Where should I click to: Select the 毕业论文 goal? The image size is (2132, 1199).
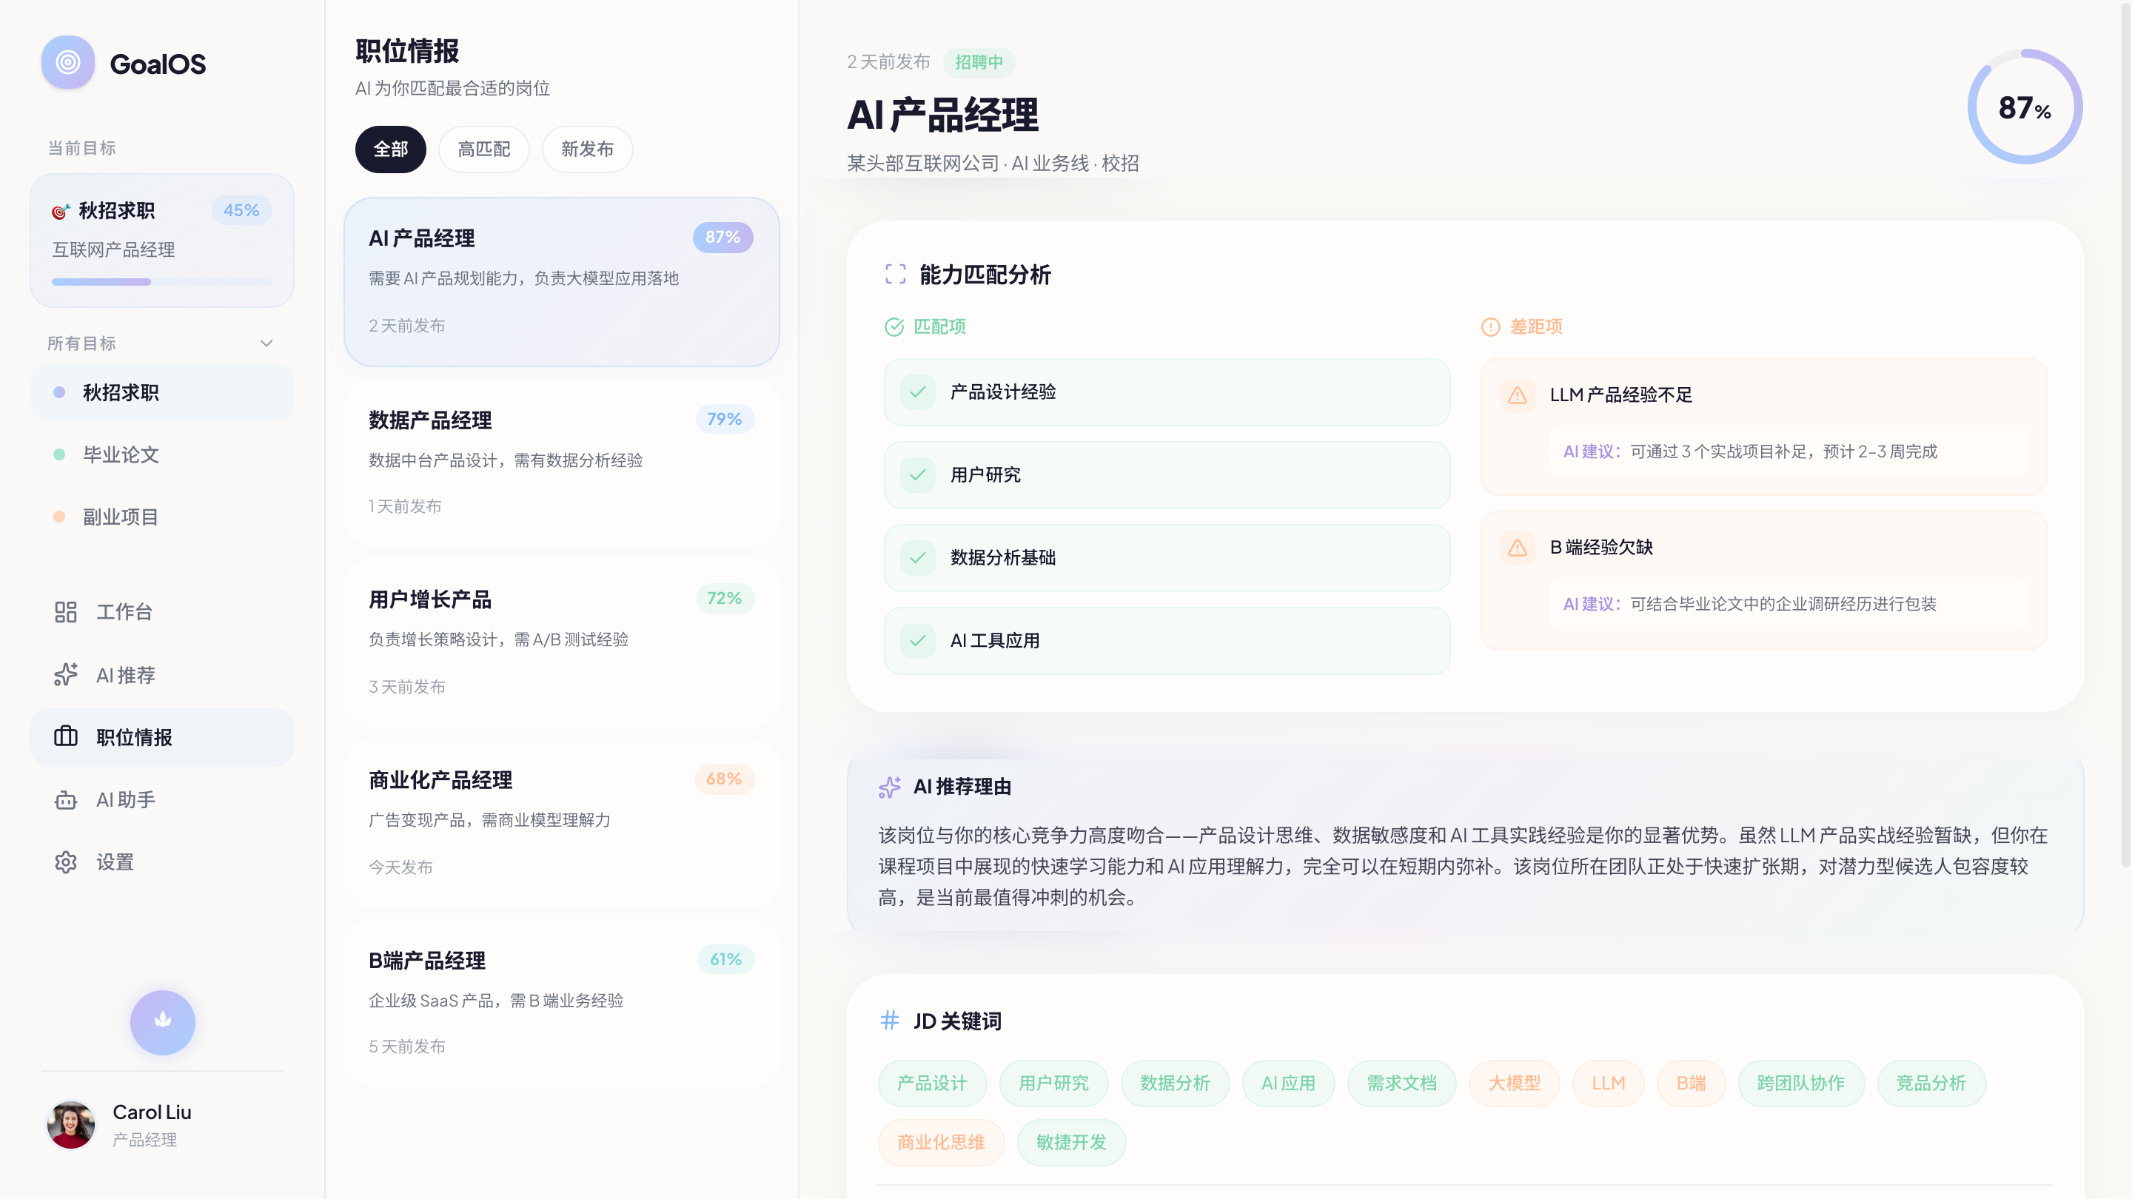click(x=162, y=454)
